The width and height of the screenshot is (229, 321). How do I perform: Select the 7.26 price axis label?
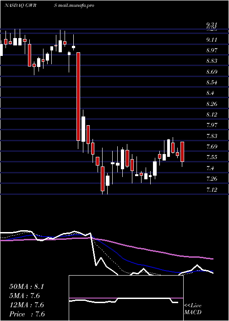click(212, 179)
